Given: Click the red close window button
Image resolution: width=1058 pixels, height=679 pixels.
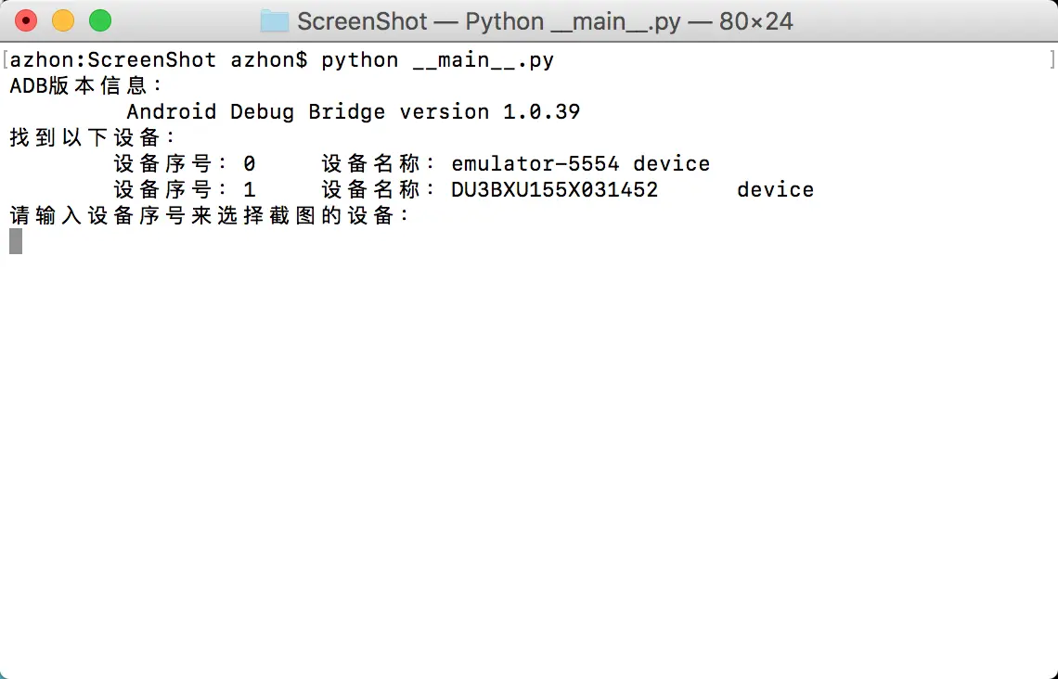Looking at the screenshot, I should [x=26, y=20].
